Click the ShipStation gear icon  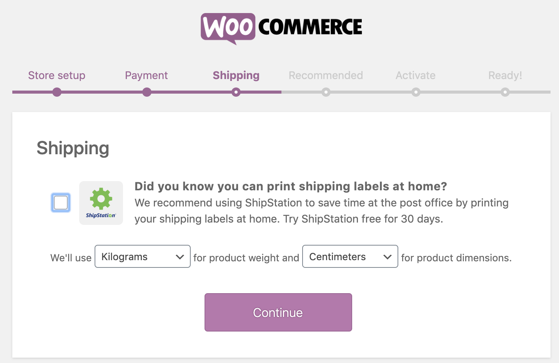(x=101, y=198)
